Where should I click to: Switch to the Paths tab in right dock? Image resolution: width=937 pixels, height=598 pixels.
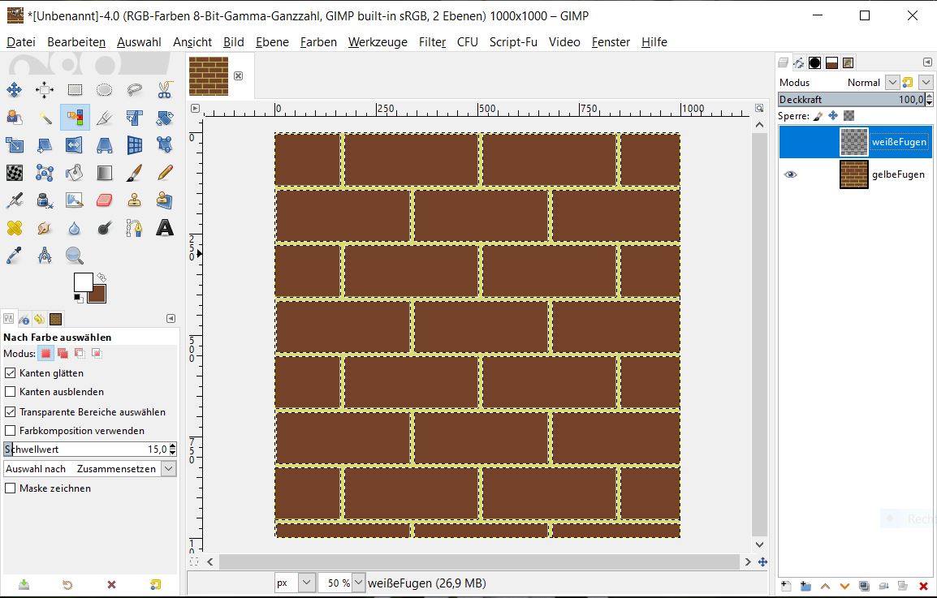click(x=798, y=62)
